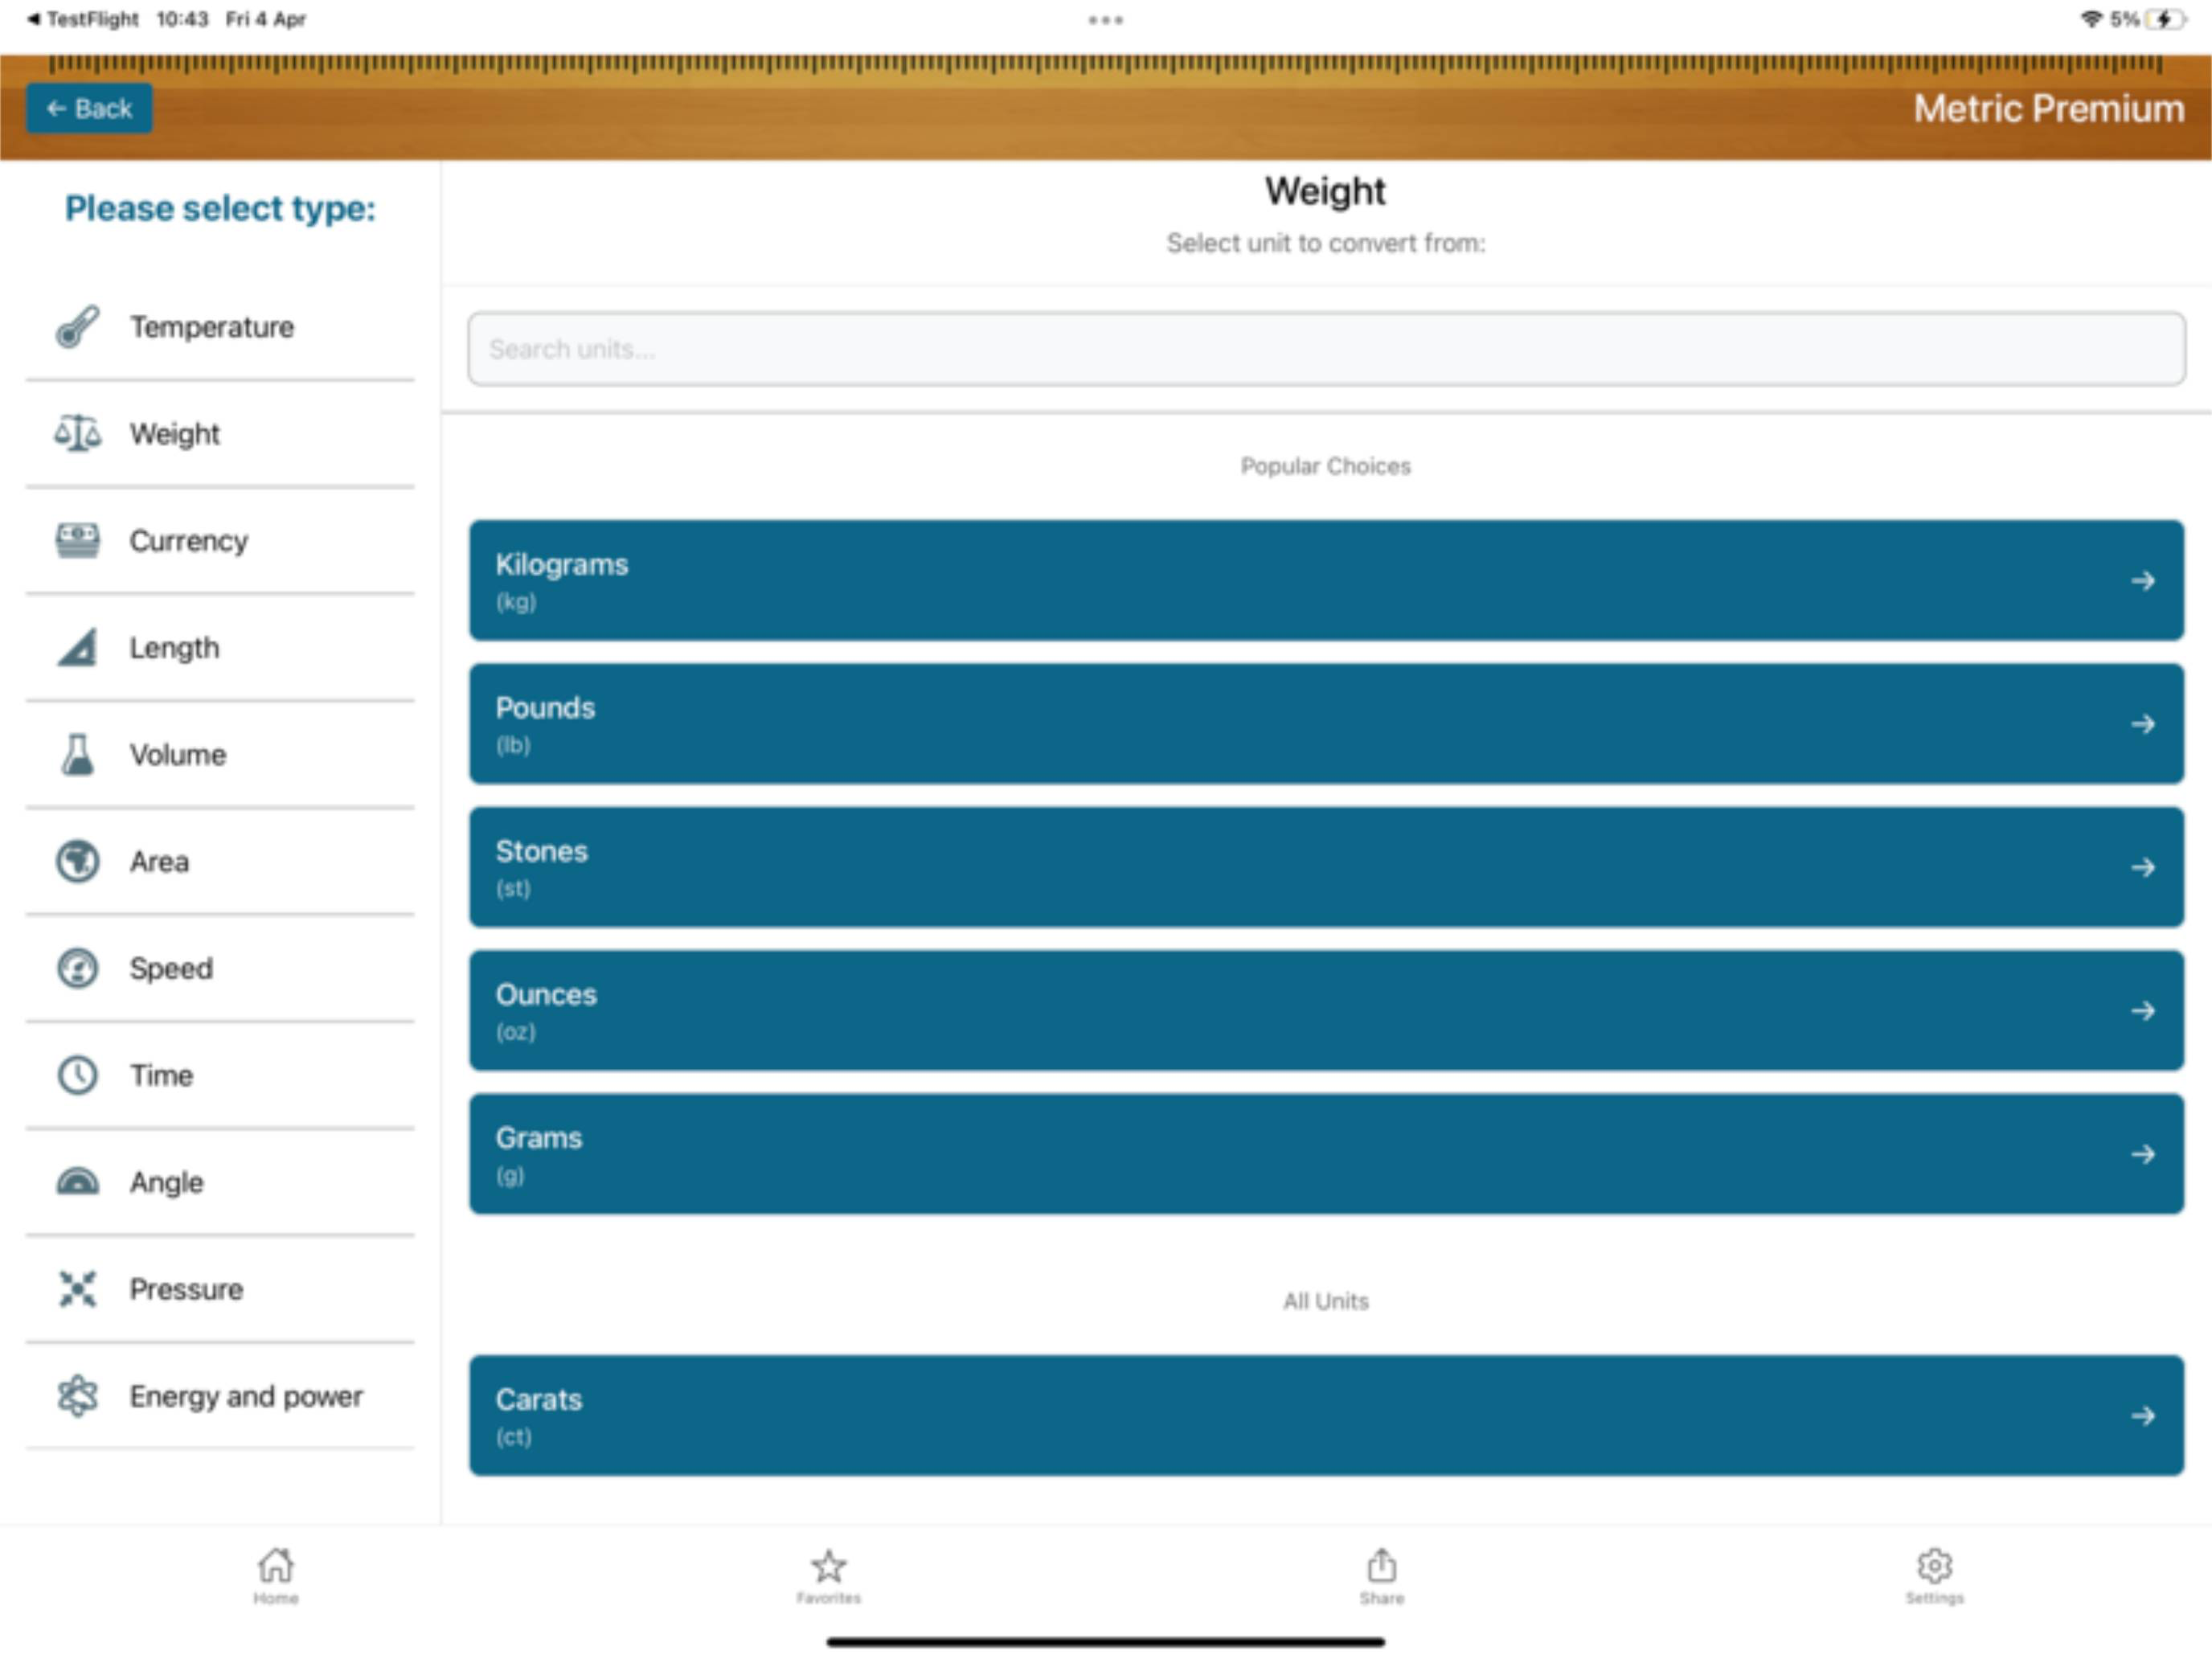The height and width of the screenshot is (1659, 2212).
Task: Click the Popular Choices label
Action: coord(1326,466)
